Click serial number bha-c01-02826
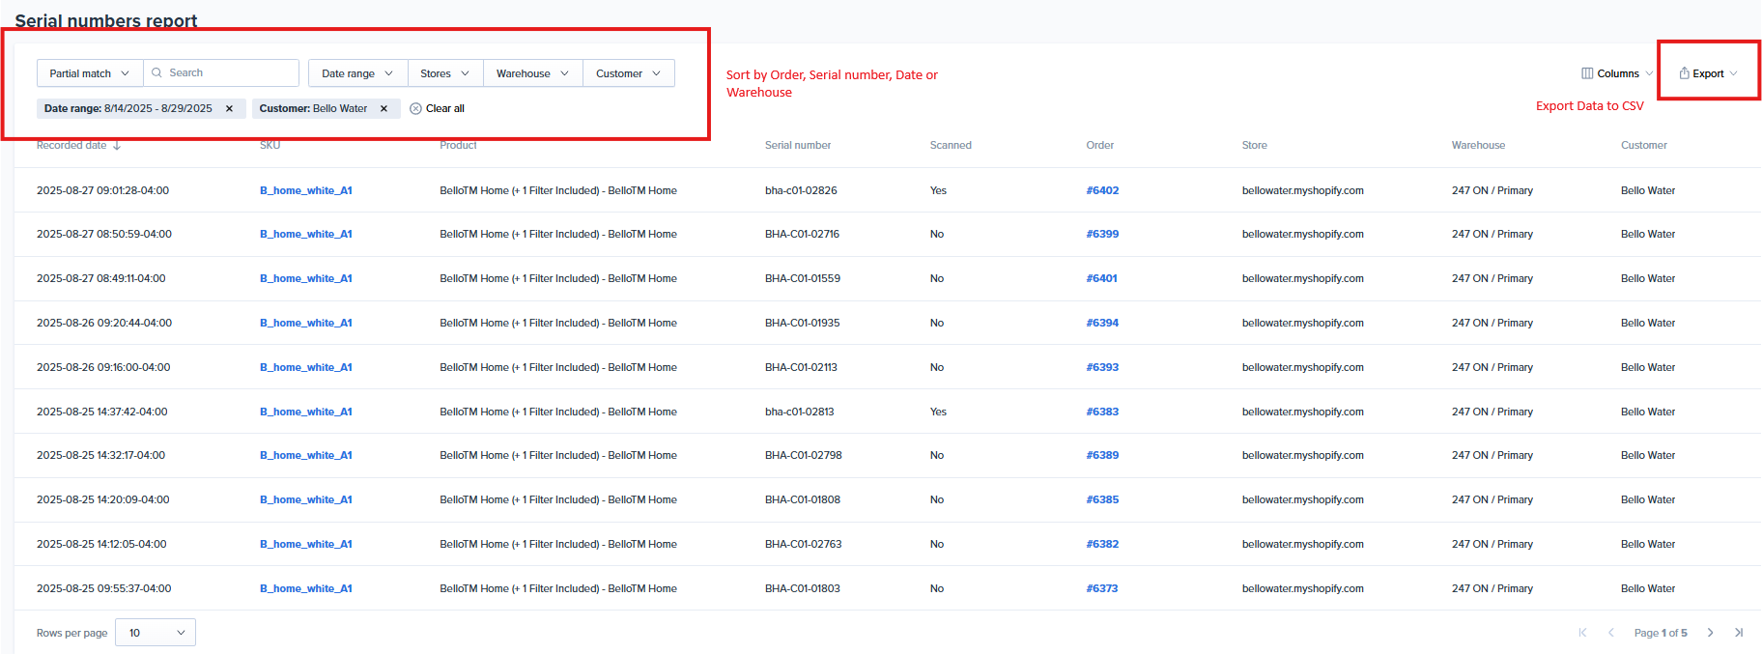This screenshot has width=1762, height=654. tap(801, 190)
